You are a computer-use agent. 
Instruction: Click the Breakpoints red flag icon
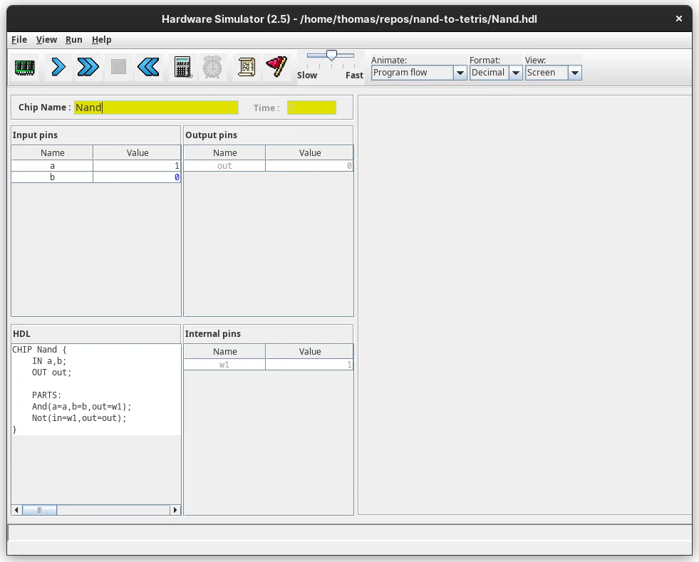click(276, 68)
